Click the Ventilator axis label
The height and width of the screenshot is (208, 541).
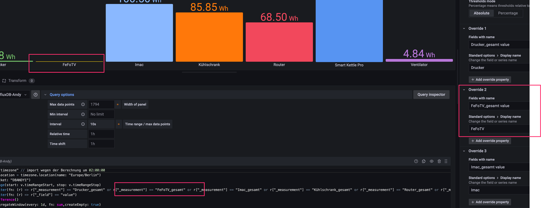419,65
